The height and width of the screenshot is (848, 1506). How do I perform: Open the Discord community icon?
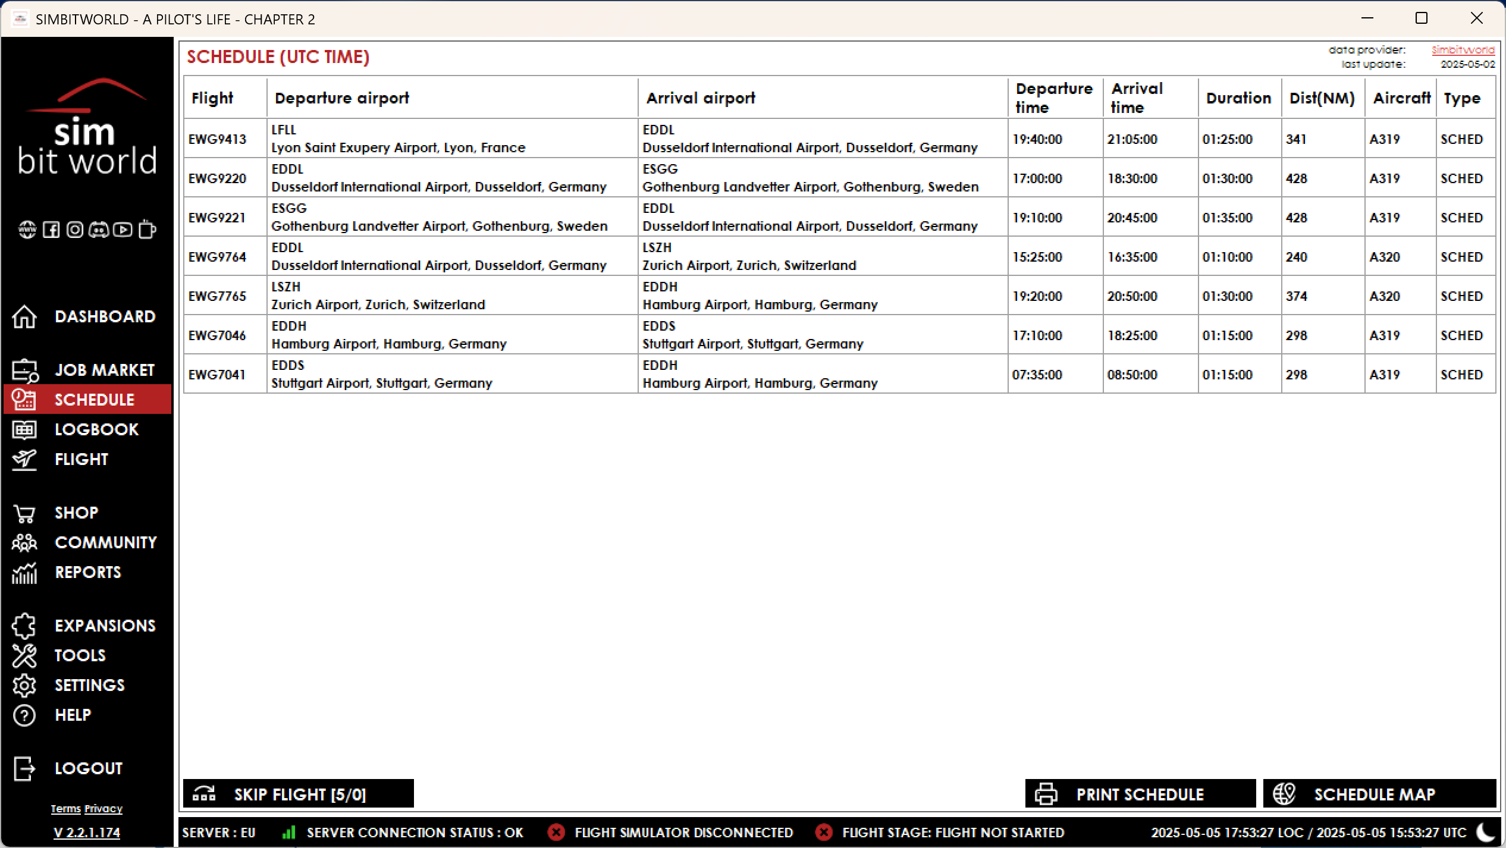coord(99,230)
